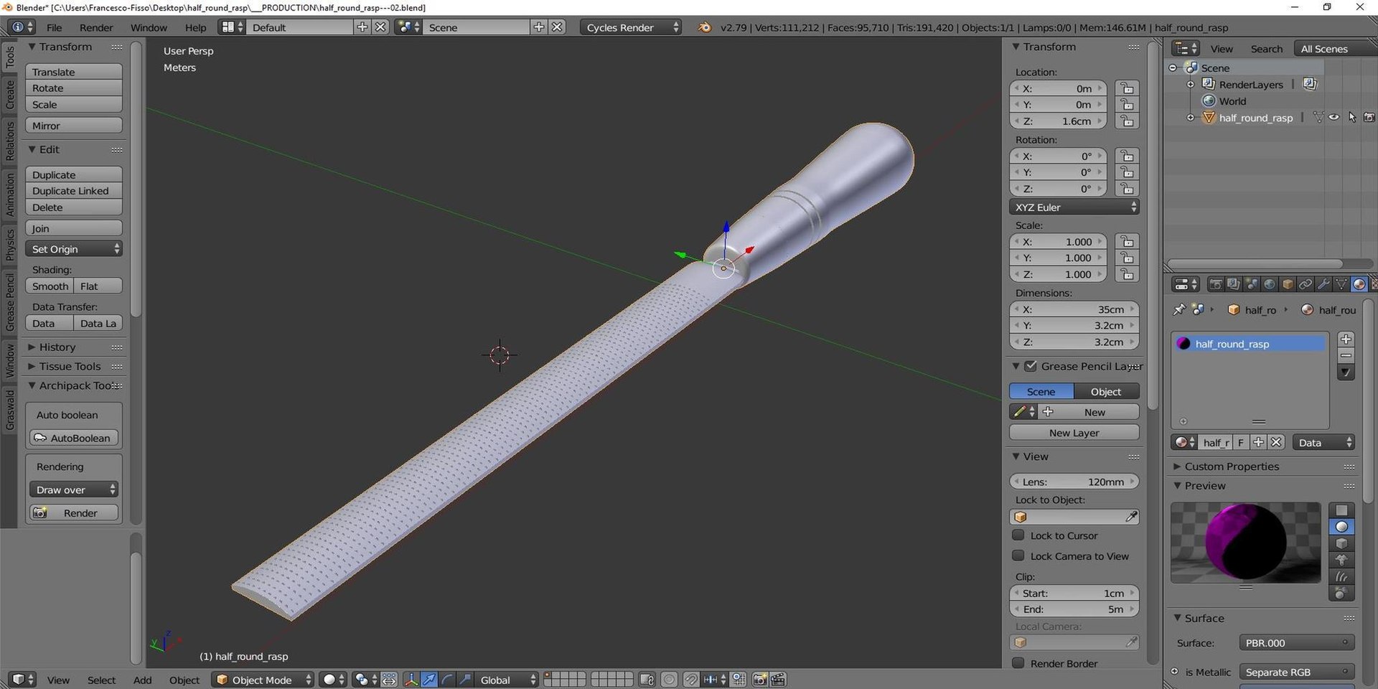1378x689 pixels.
Task: Open the Modifiers wrench tab
Action: [1323, 284]
